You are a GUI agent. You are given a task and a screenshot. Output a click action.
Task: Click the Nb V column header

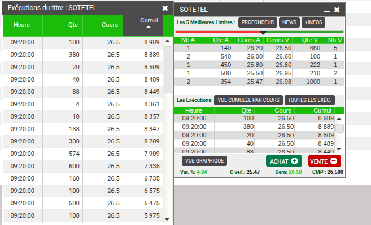pyautogui.click(x=333, y=40)
